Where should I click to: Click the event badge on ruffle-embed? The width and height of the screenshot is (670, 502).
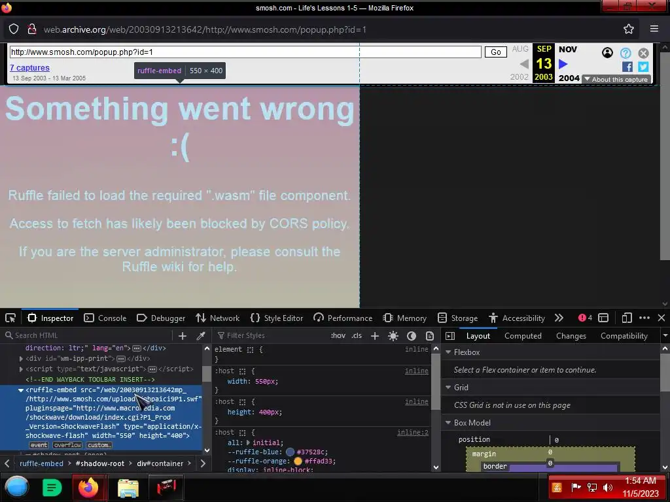[x=39, y=445]
